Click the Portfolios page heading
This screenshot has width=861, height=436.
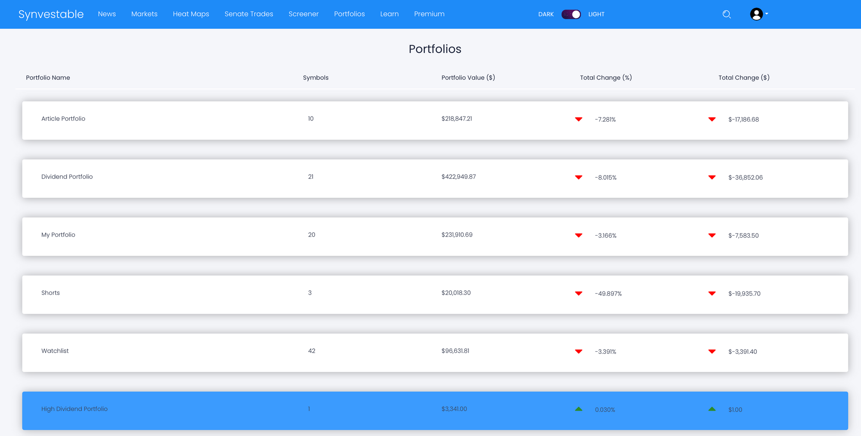[435, 49]
